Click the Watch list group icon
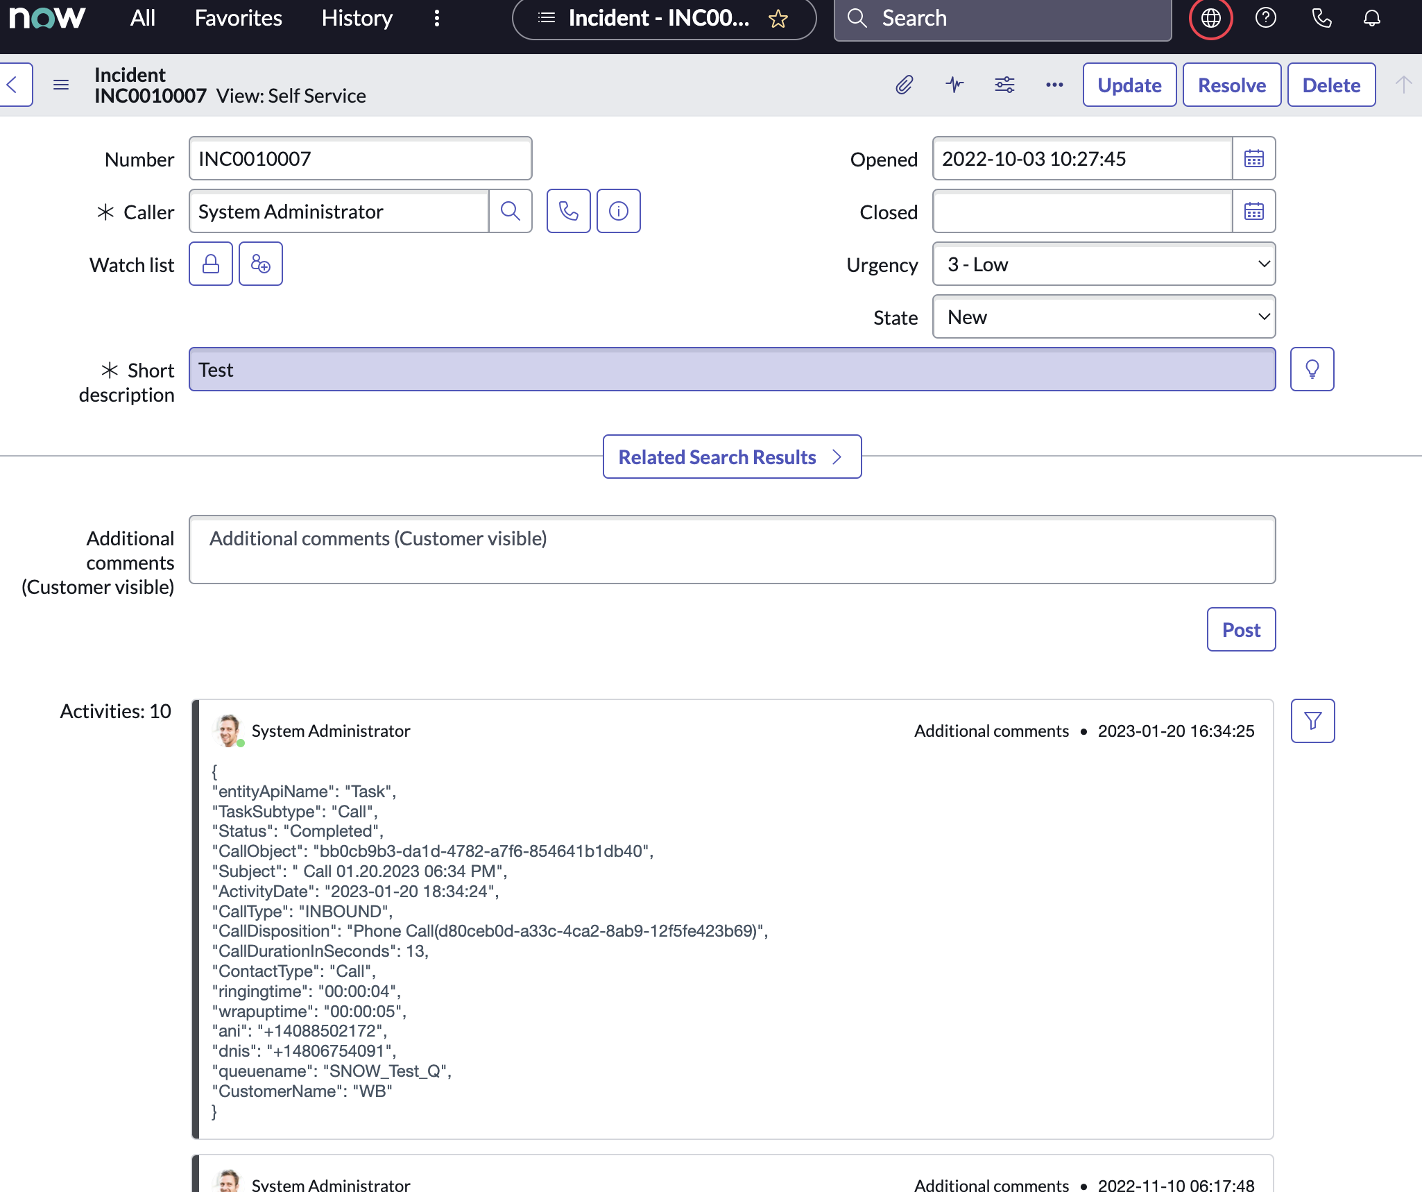1422x1192 pixels. [x=260, y=264]
